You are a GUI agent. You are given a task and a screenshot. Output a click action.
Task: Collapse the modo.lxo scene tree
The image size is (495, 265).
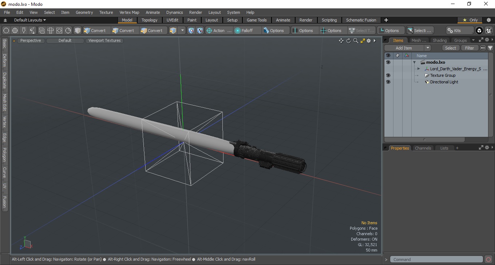tap(414, 62)
